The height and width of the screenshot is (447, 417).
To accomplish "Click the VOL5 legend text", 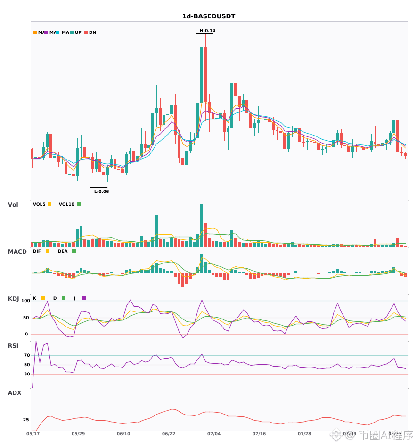I will pyautogui.click(x=39, y=204).
